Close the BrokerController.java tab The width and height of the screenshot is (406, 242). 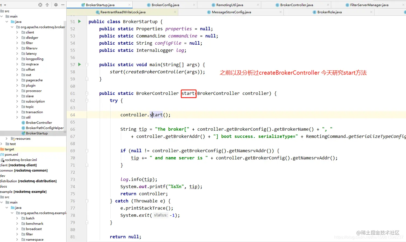[328, 5]
